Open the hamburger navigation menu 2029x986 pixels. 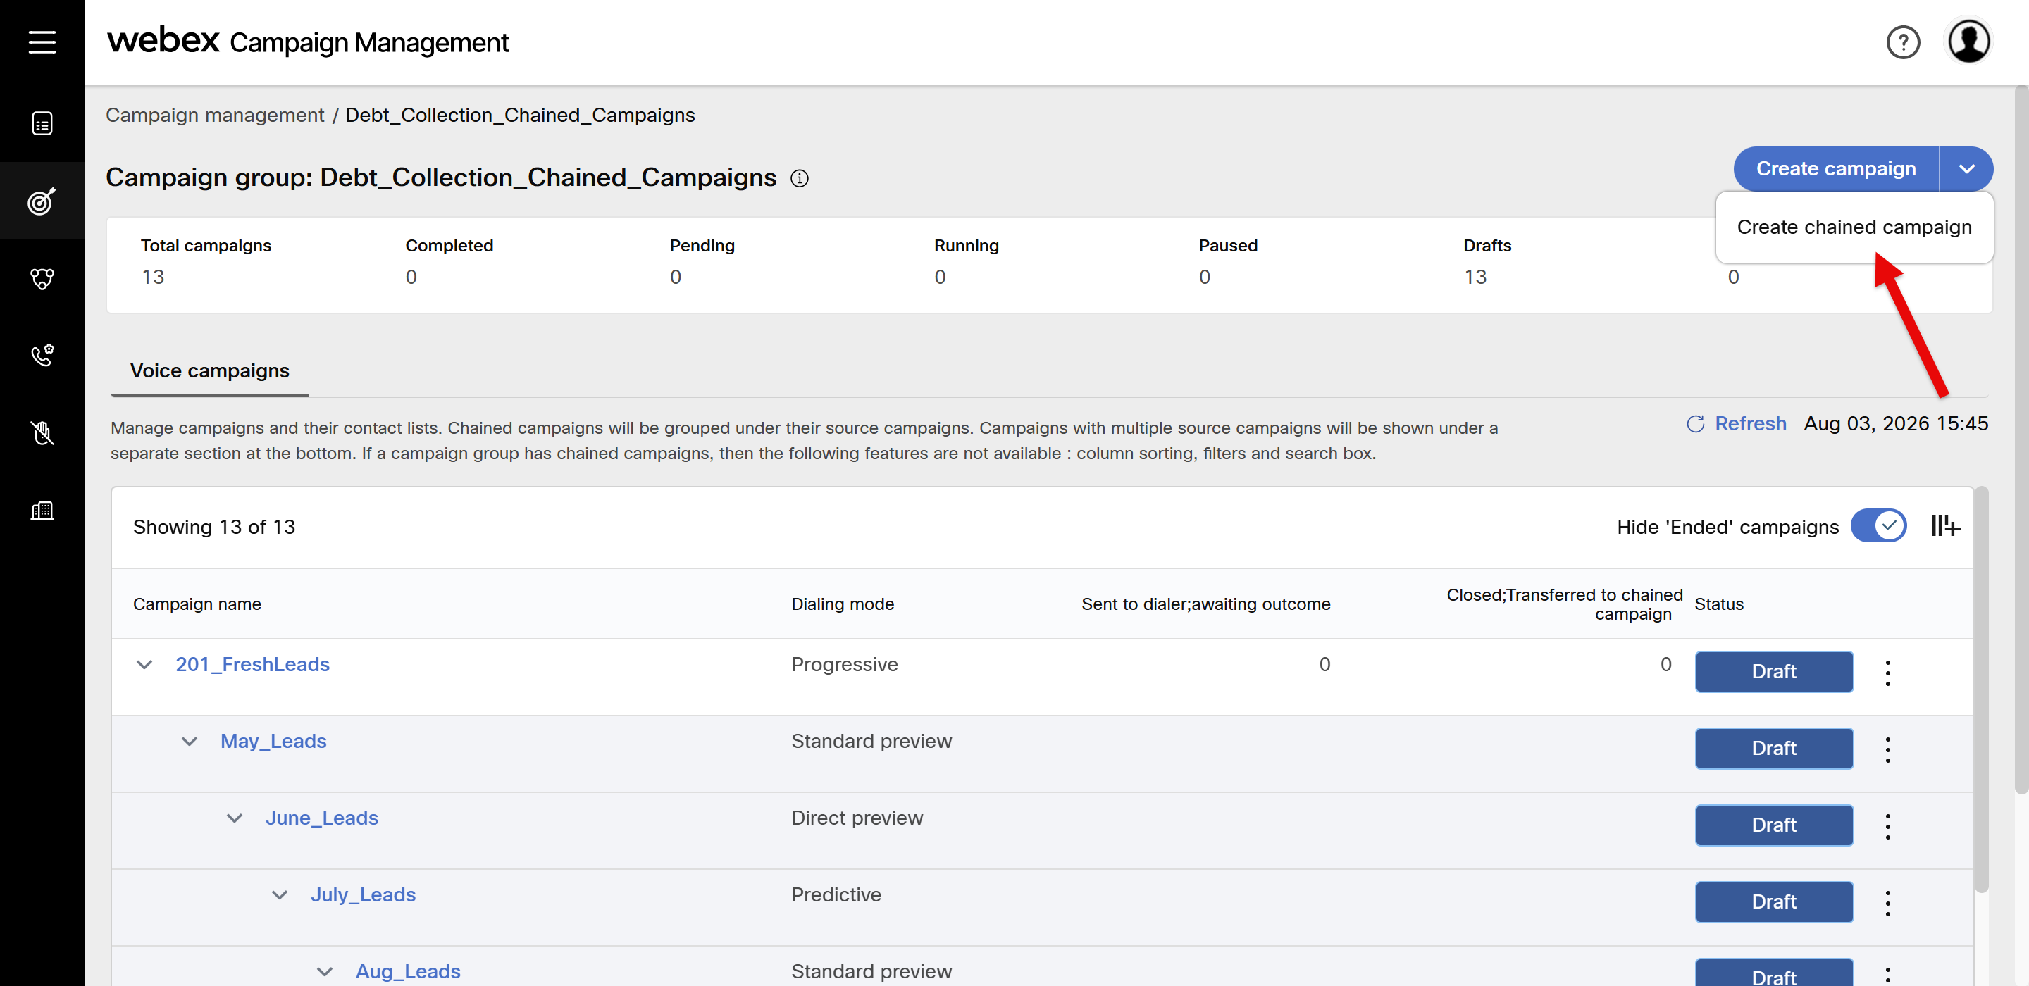[x=42, y=42]
